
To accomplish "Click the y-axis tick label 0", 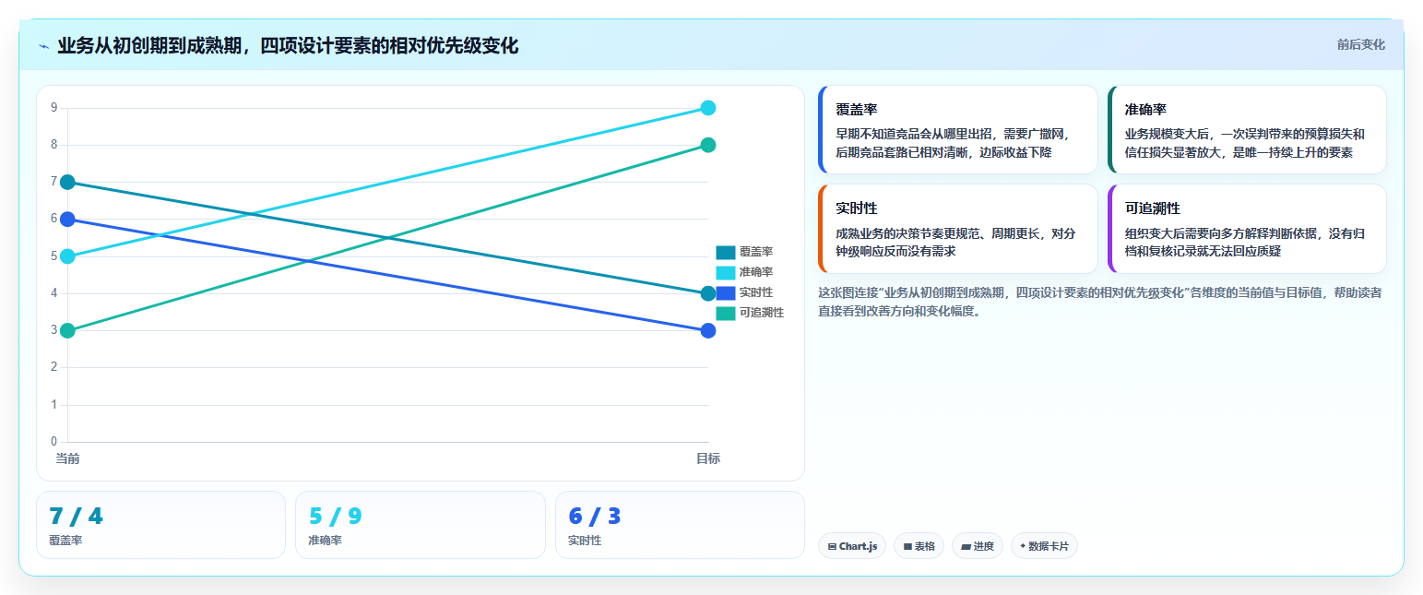I will click(54, 442).
